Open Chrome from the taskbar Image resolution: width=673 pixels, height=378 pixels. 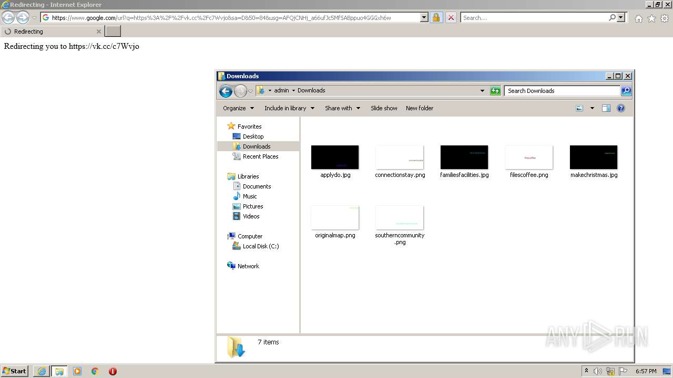click(x=95, y=371)
